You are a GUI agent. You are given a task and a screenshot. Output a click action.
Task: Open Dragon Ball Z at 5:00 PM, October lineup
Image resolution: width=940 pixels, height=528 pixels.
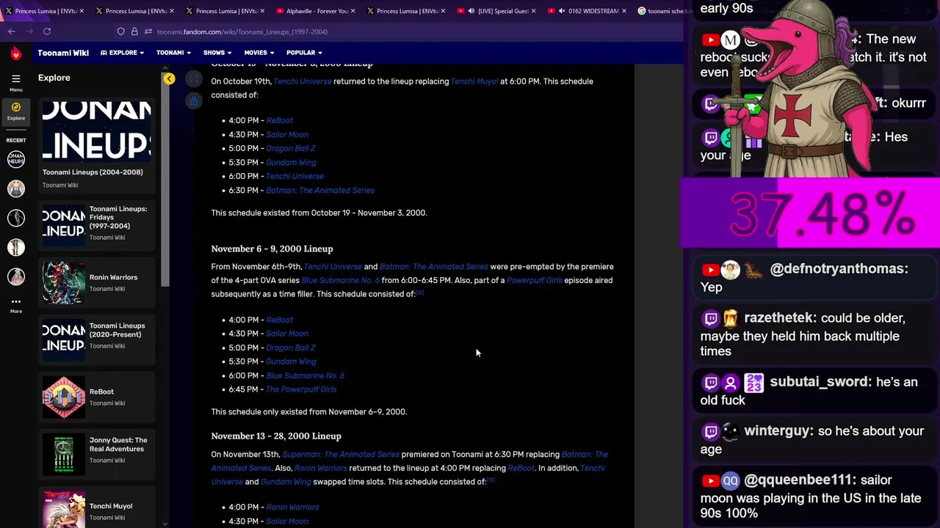291,148
